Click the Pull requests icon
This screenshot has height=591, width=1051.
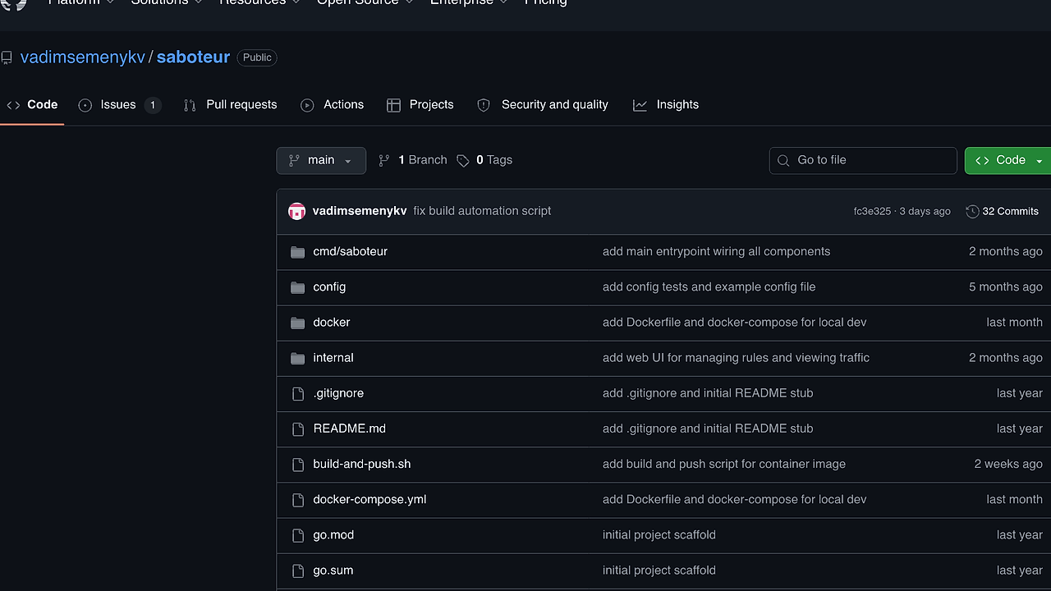tap(190, 105)
